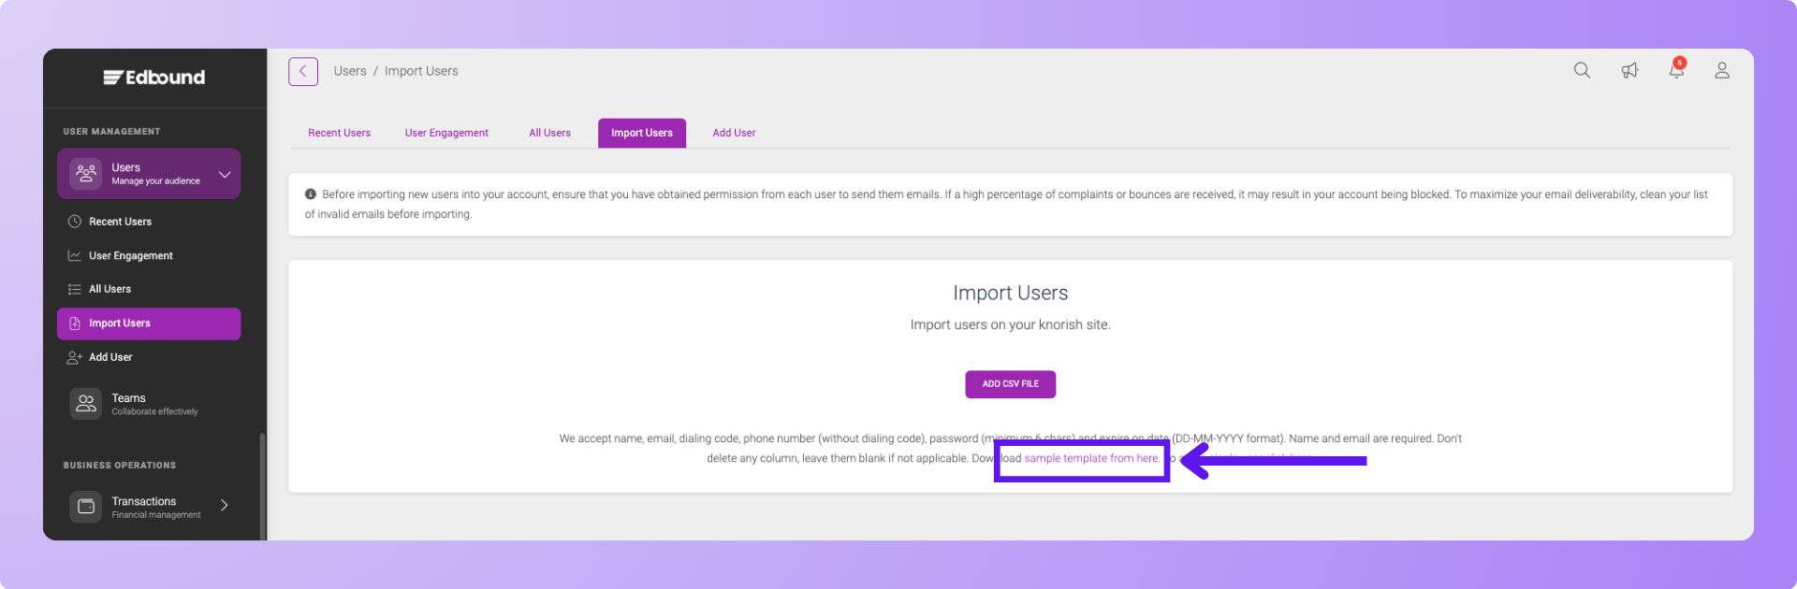Switch to the User Engagement tab
Screen dimensions: 1797x589
(446, 133)
